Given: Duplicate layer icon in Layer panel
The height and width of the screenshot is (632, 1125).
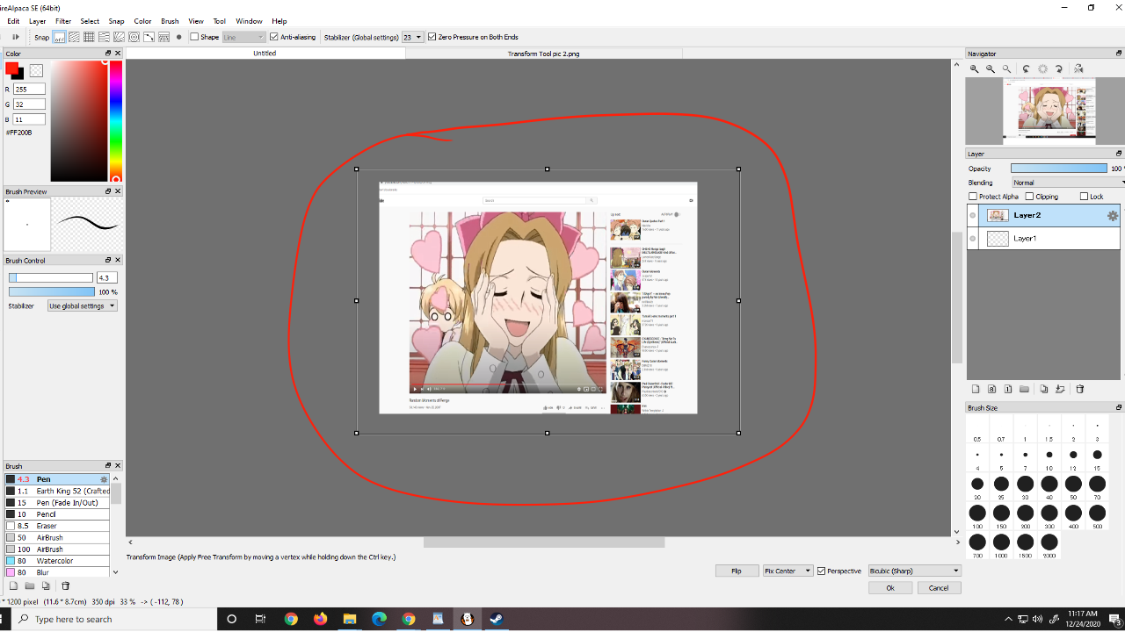Looking at the screenshot, I should 1044,389.
